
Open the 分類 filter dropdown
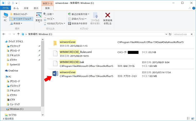point(49,14)
